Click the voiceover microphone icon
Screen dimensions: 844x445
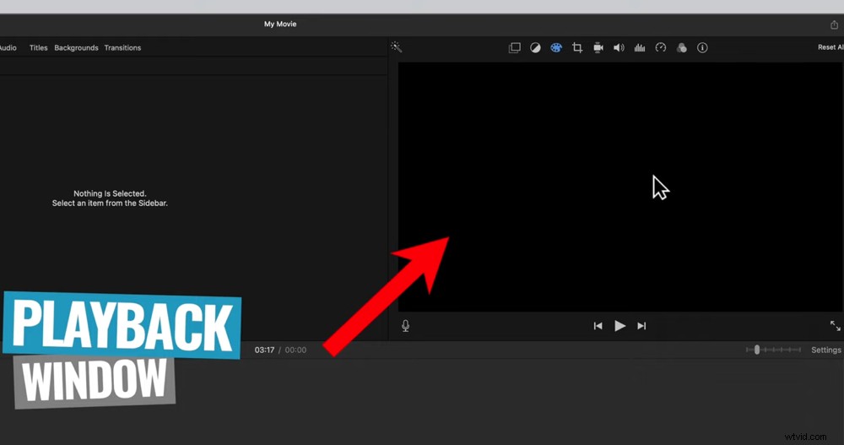pyautogui.click(x=405, y=325)
